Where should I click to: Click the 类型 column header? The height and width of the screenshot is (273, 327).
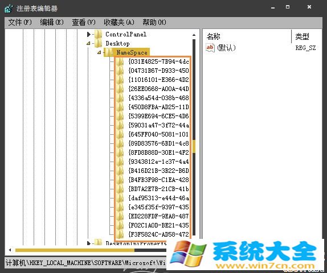click(x=302, y=36)
